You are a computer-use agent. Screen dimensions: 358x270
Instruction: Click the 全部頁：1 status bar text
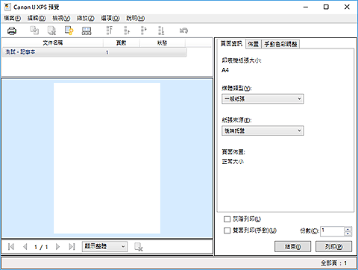(333, 263)
